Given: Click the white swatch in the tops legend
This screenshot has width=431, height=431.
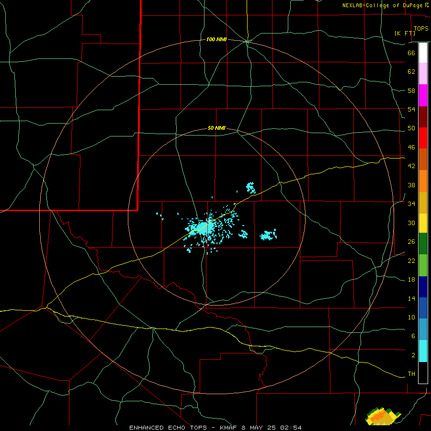Looking at the screenshot, I should 423,53.
